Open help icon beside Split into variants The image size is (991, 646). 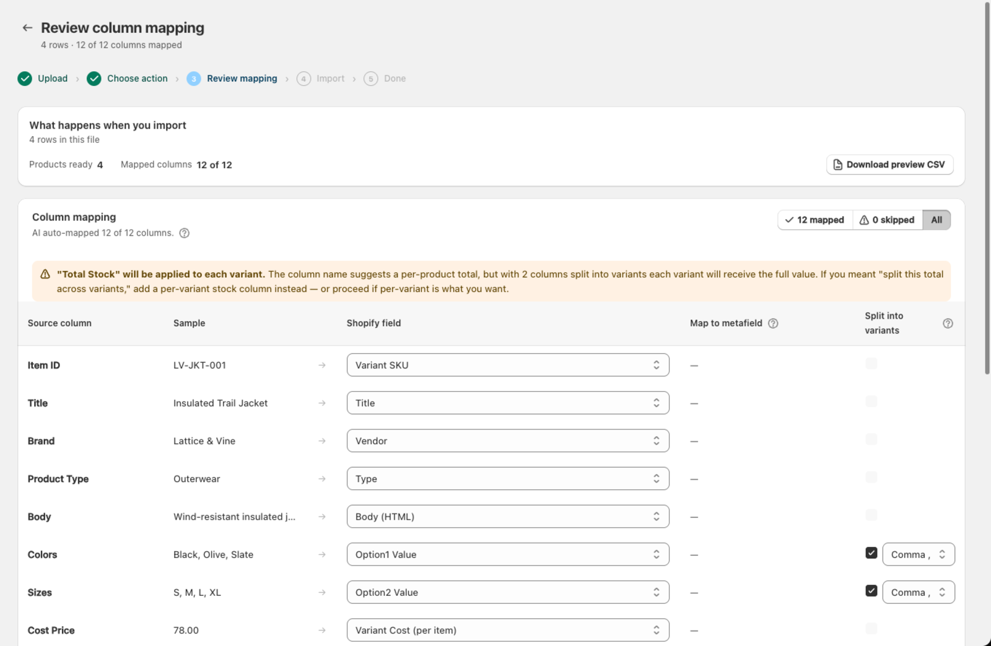click(x=948, y=324)
